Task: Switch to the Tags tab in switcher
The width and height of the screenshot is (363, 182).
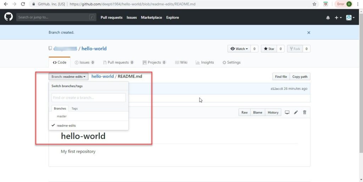Action: click(74, 108)
